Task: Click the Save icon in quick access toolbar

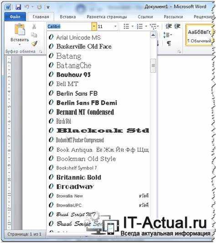Action: [18, 7]
